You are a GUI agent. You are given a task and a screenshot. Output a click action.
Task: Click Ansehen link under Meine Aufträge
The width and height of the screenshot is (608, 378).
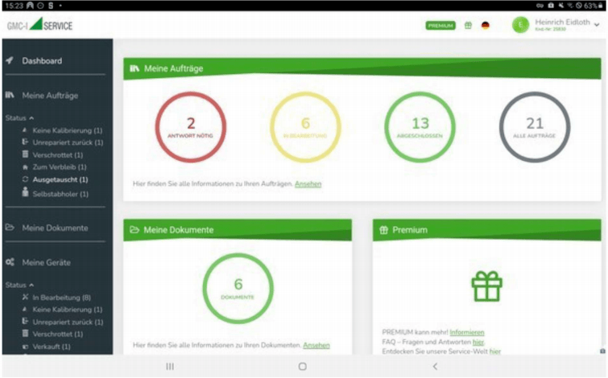(308, 184)
